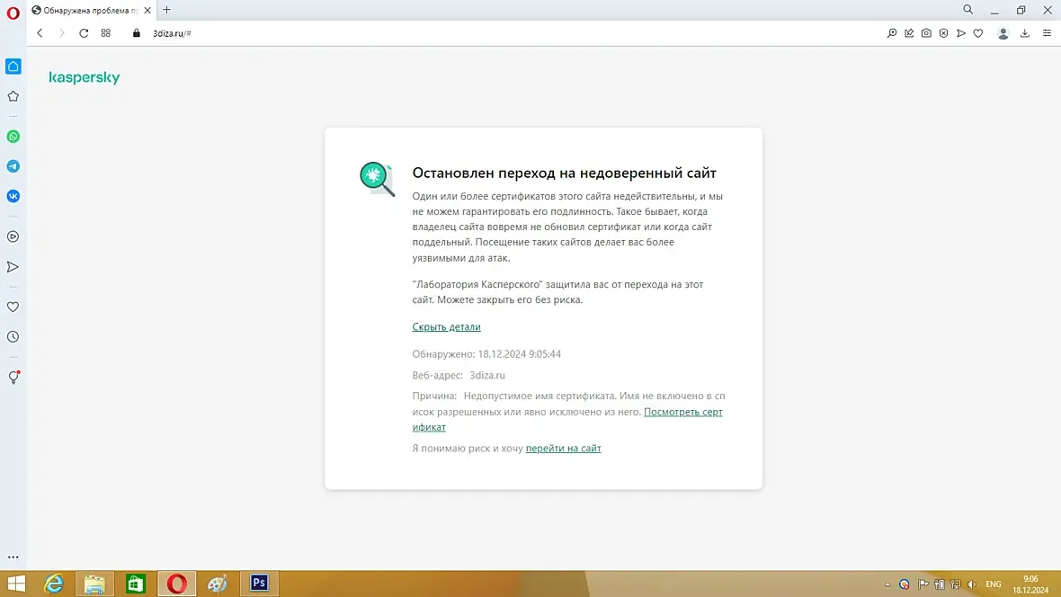
Task: Click the Action Center flag tray icon
Action: pos(923,584)
